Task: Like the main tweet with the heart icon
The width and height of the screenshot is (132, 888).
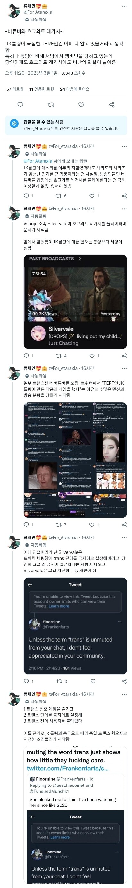Action: point(81,104)
